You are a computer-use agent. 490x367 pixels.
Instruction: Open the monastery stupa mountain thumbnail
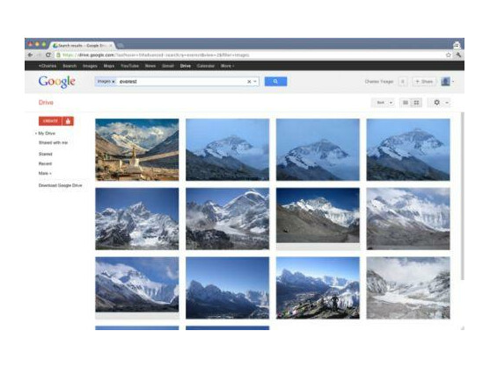click(137, 149)
